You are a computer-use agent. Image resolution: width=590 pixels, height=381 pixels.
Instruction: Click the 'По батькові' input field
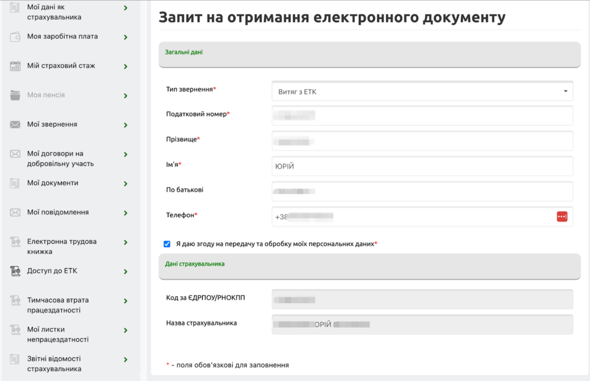pos(422,191)
